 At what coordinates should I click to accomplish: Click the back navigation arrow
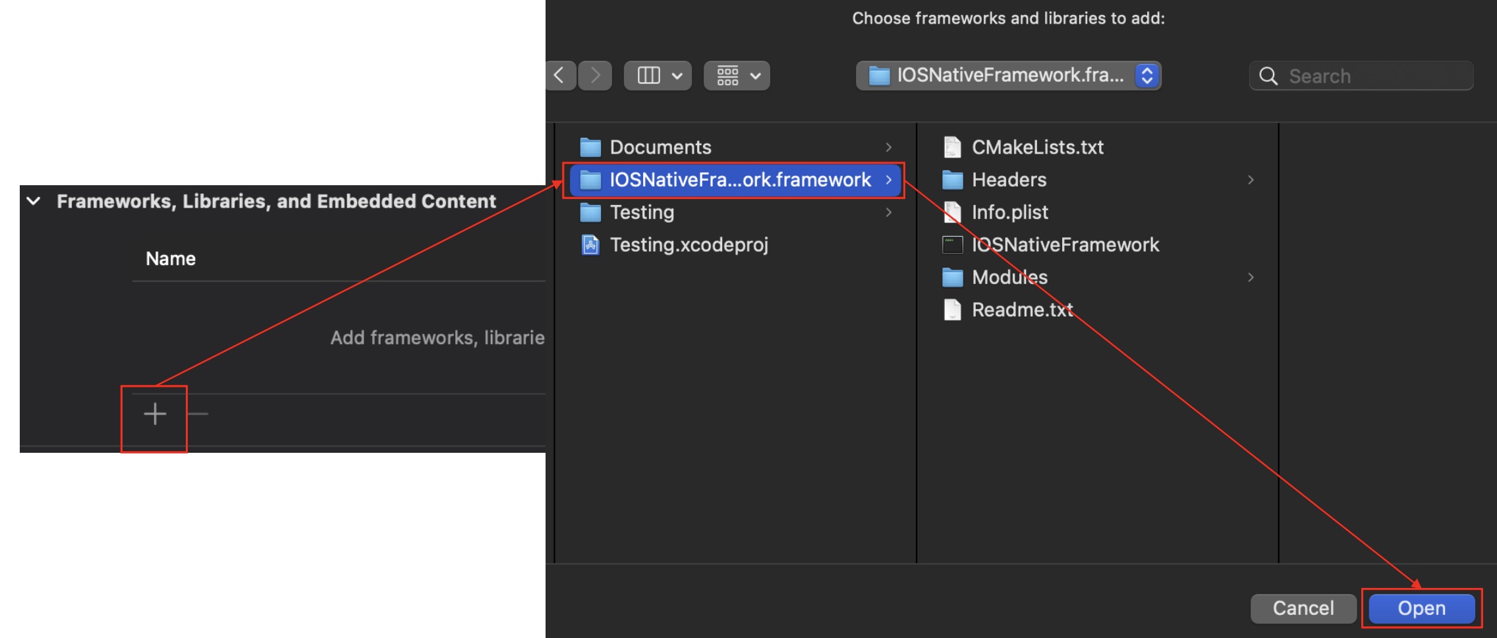(559, 75)
